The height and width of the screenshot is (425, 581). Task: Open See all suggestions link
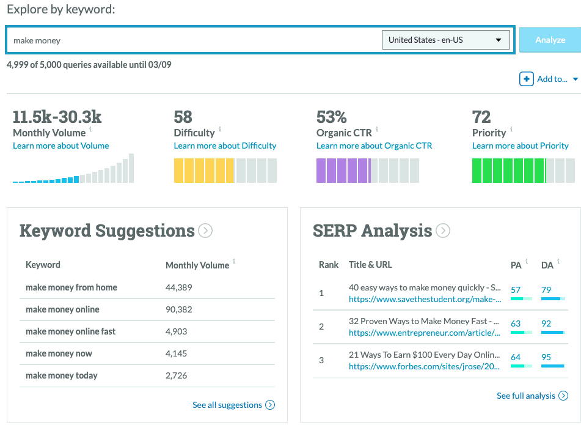click(227, 405)
